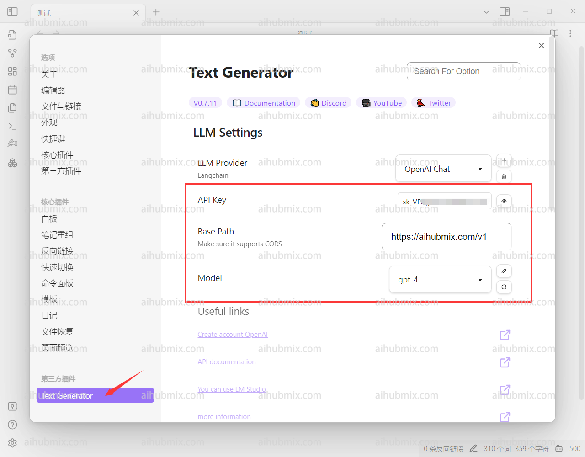
Task: Open the tab list dropdown chevron
Action: coord(486,12)
